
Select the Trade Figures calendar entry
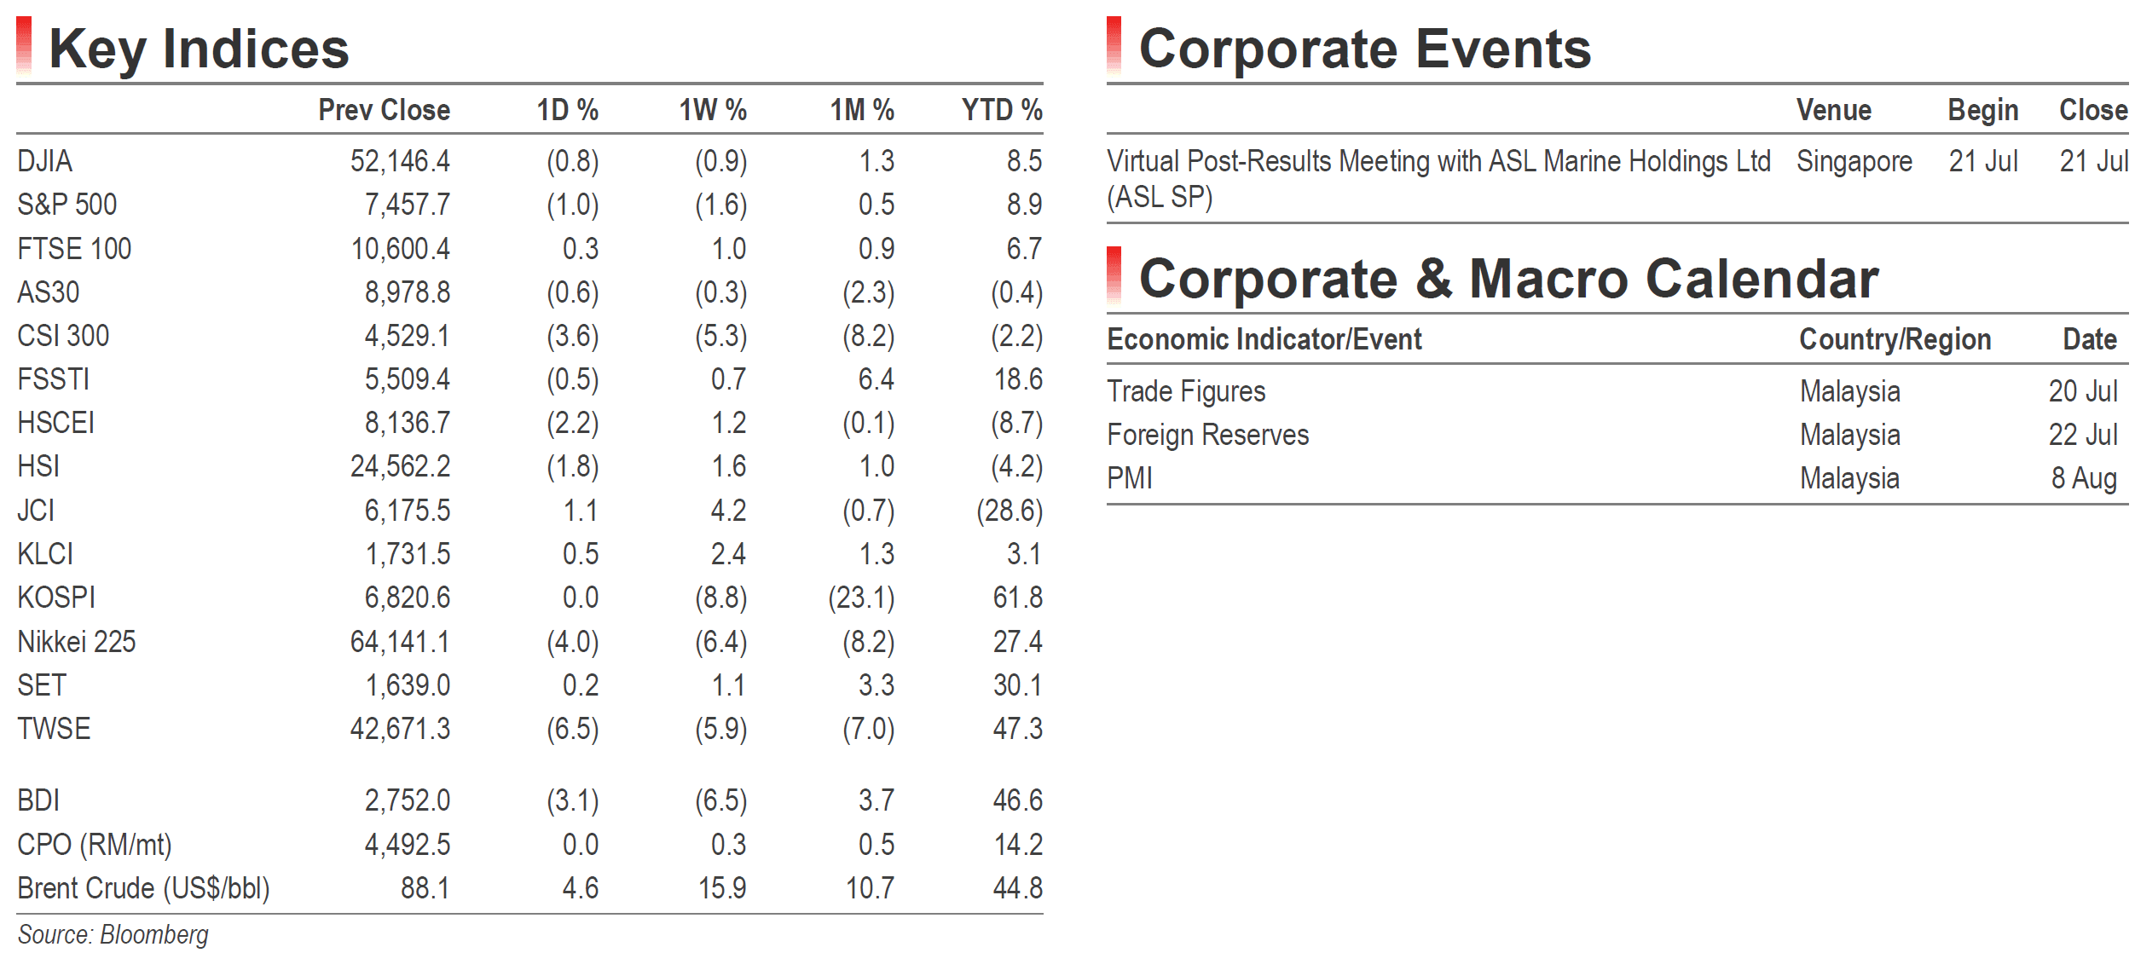point(1186,391)
